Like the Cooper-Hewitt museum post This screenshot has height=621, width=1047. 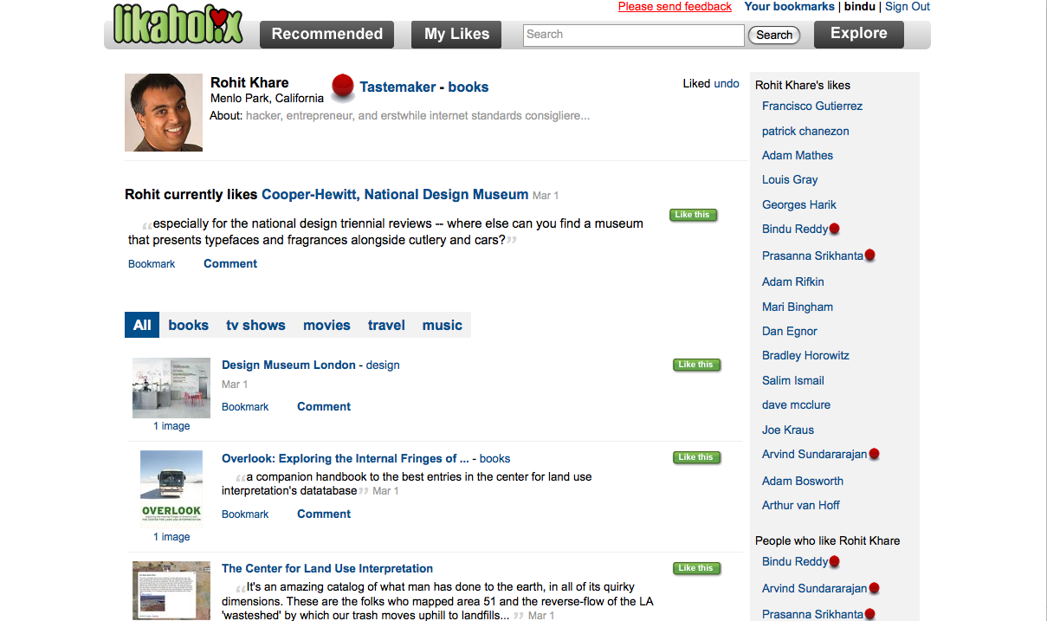(693, 215)
